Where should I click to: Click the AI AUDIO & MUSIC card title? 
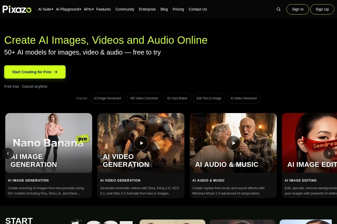coord(209,181)
